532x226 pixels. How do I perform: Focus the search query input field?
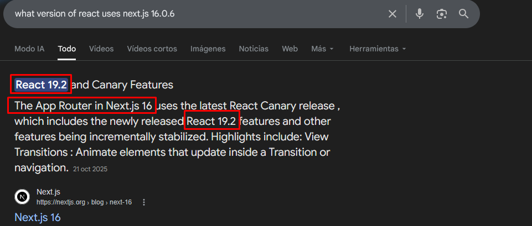(x=194, y=14)
